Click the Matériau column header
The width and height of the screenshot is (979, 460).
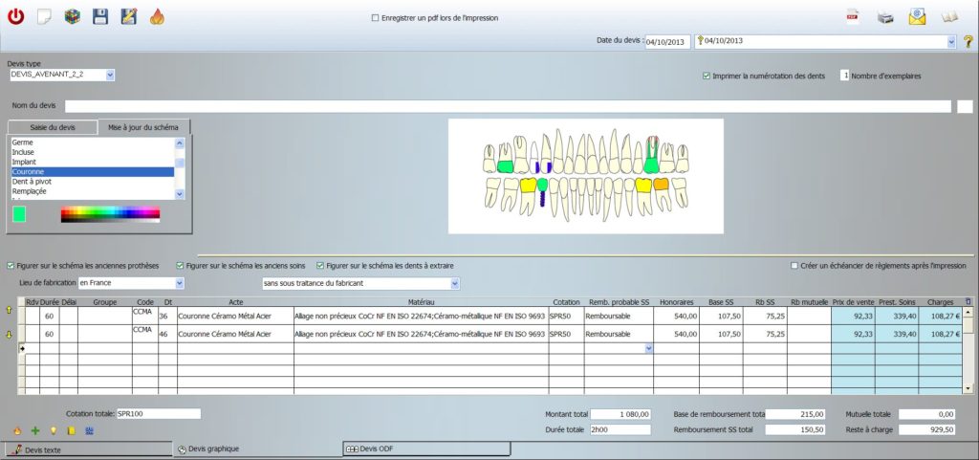point(422,302)
